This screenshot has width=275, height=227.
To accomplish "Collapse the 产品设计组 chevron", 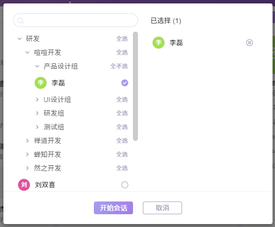I will 37,66.
